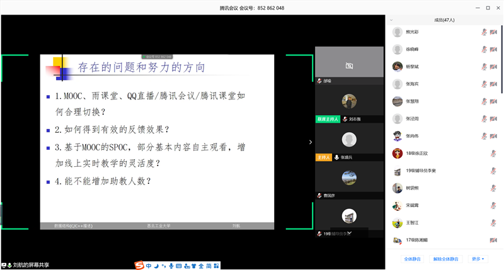Click 张尚伟's cartoon avatar
Viewport: 504px width, 270px height.
click(398, 136)
